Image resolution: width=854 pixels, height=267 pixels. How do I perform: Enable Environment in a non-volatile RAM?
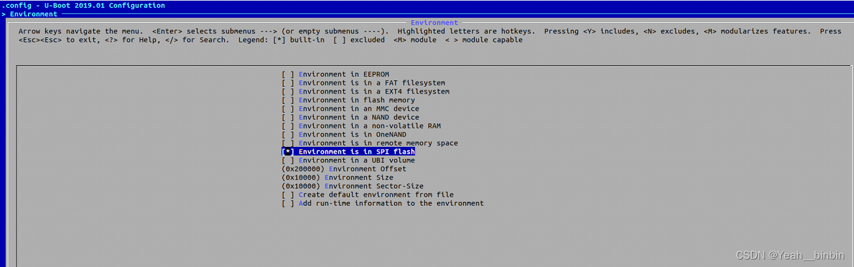pyautogui.click(x=361, y=126)
